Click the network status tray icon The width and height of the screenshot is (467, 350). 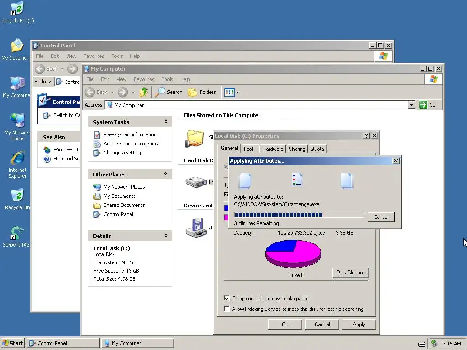click(x=435, y=343)
